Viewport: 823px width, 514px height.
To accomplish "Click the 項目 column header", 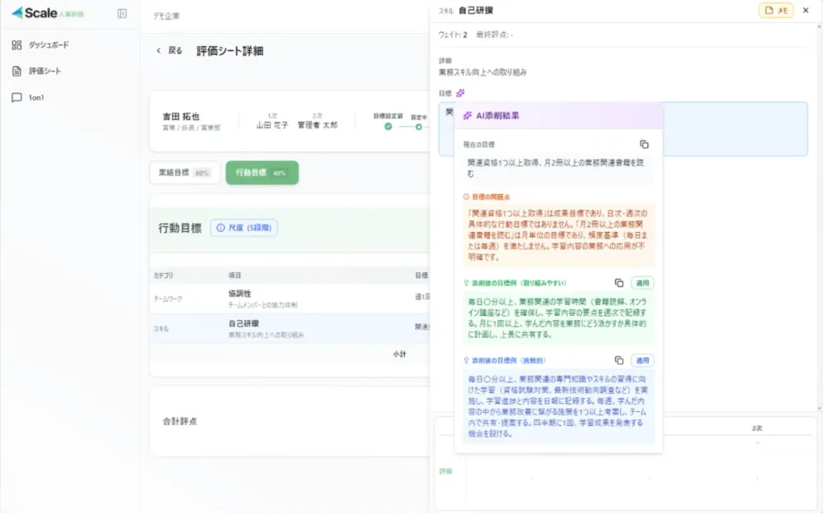I will point(235,276).
